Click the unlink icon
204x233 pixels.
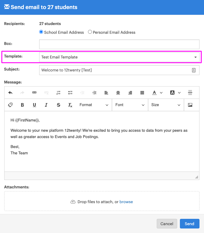coord(46,93)
